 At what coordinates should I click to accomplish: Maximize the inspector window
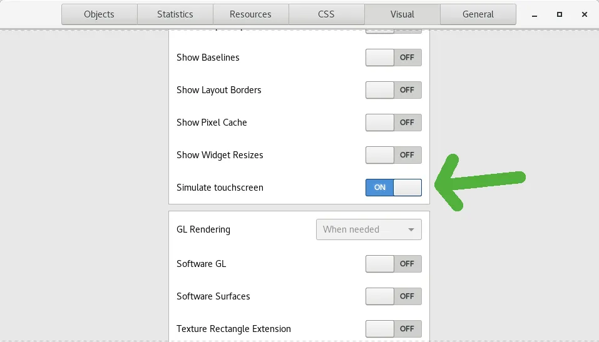coord(560,14)
